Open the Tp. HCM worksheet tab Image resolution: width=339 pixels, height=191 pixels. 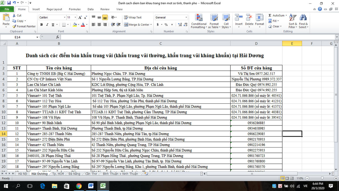pyautogui.click(x=58, y=174)
